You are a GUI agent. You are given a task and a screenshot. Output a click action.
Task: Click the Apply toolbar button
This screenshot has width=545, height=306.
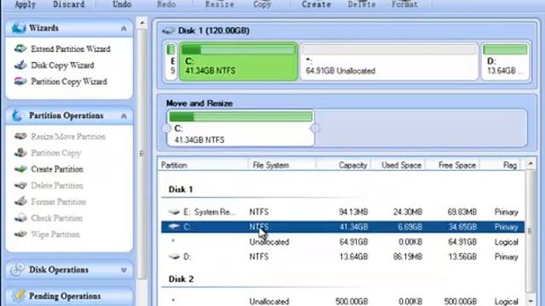[x=25, y=4]
